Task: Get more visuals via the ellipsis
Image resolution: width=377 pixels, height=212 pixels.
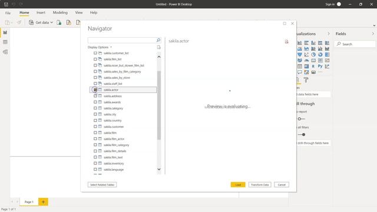Action: pyautogui.click(x=320, y=72)
